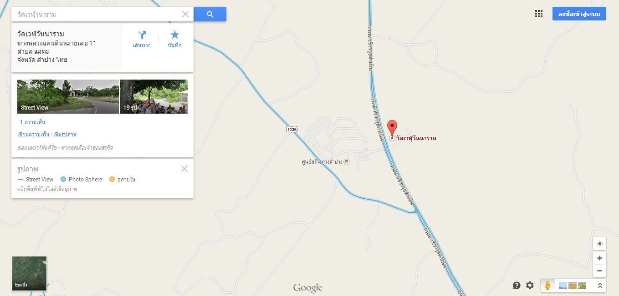Center map on my location

click(x=599, y=244)
